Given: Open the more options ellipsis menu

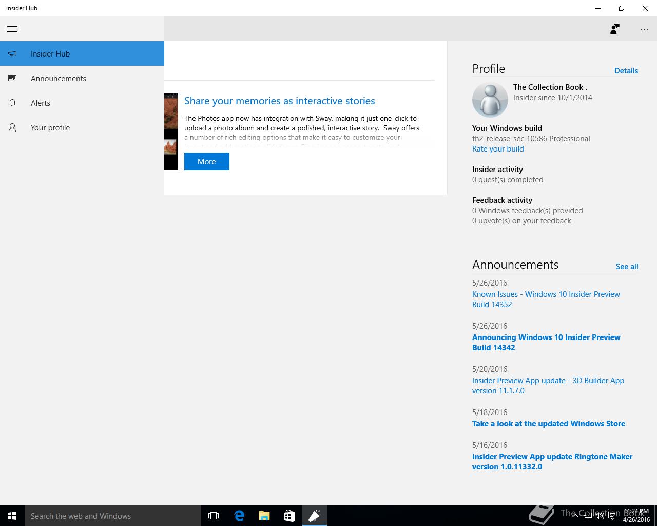Looking at the screenshot, I should coord(645,29).
